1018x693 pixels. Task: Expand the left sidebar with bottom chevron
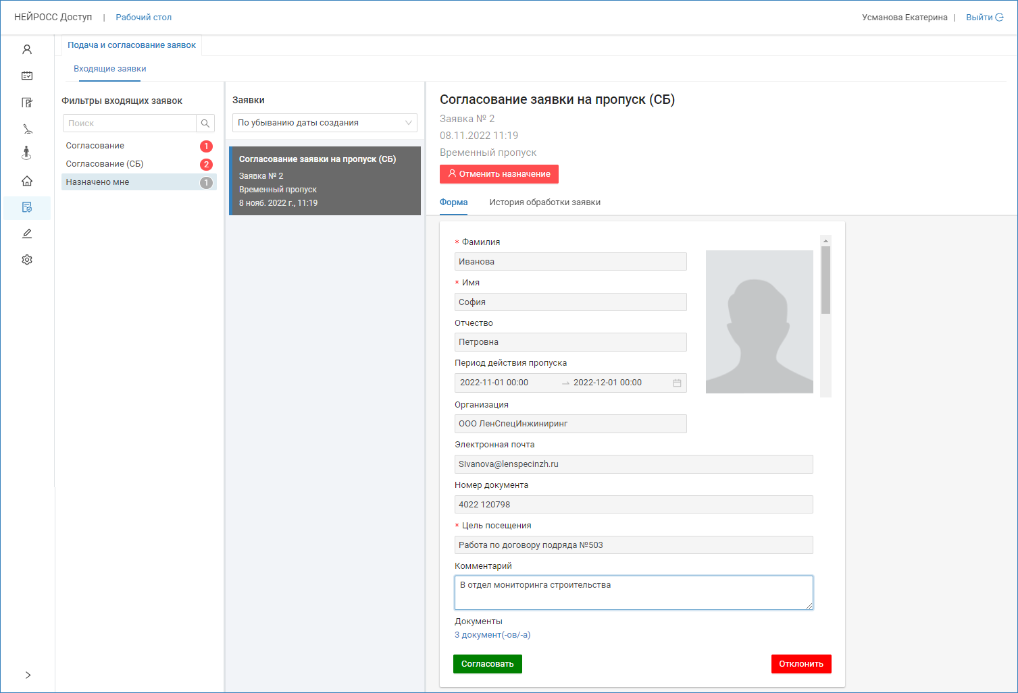pyautogui.click(x=28, y=675)
